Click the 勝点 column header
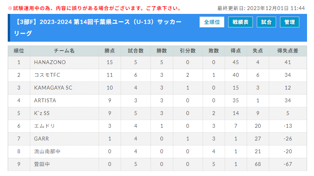The height and width of the screenshot is (176, 314). pos(110,51)
